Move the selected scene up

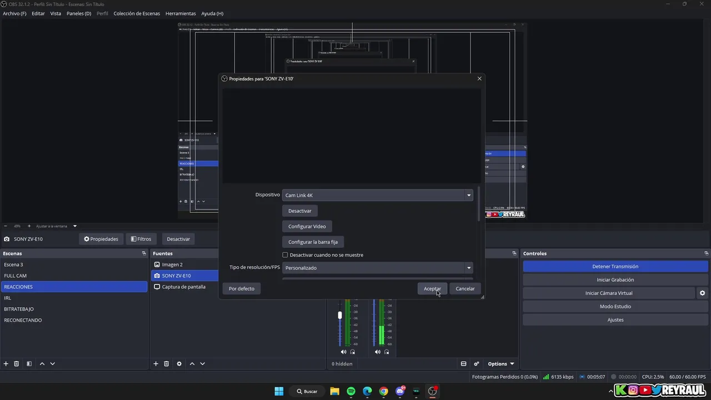point(42,364)
